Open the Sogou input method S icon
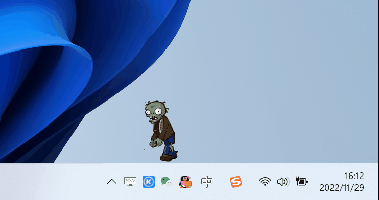Image resolution: width=379 pixels, height=200 pixels. pyautogui.click(x=236, y=182)
